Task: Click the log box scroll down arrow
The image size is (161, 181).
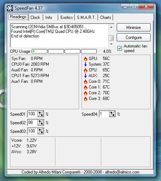Action: click(x=111, y=44)
